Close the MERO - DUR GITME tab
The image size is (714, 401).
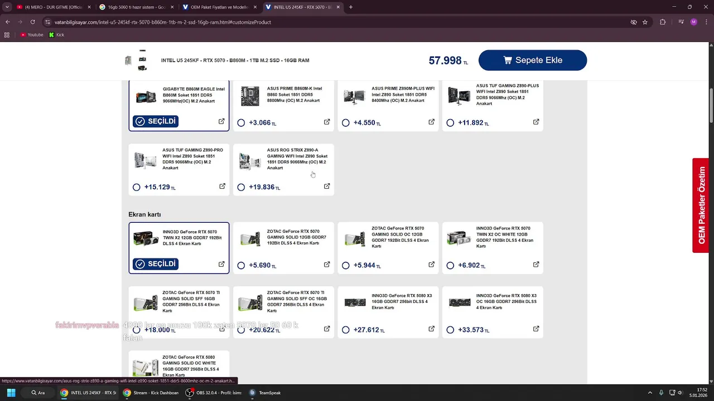tap(89, 7)
